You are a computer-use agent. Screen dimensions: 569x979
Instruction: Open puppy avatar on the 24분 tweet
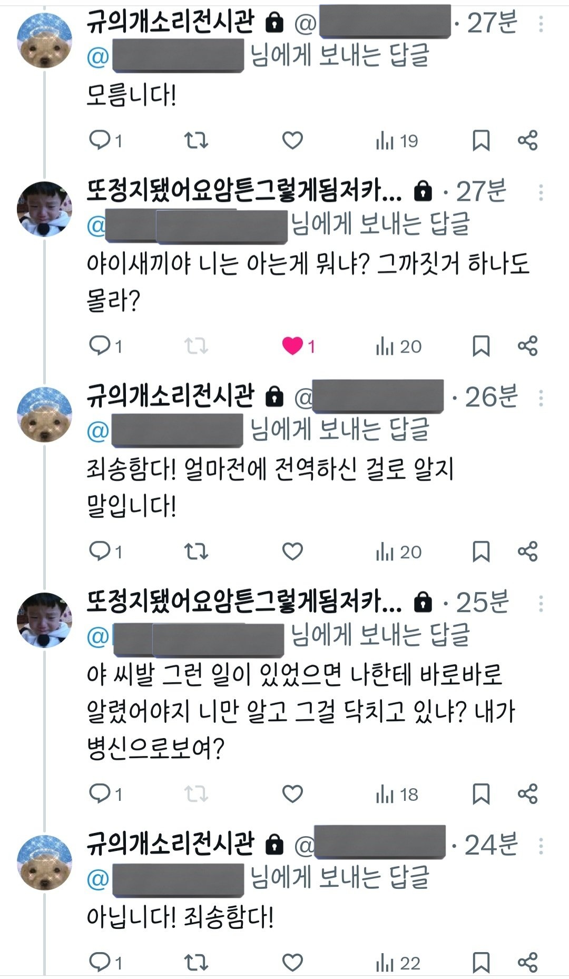coord(45,862)
